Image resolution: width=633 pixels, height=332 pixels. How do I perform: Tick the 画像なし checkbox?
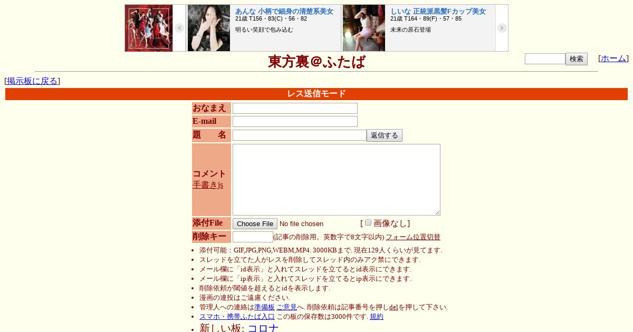click(368, 222)
